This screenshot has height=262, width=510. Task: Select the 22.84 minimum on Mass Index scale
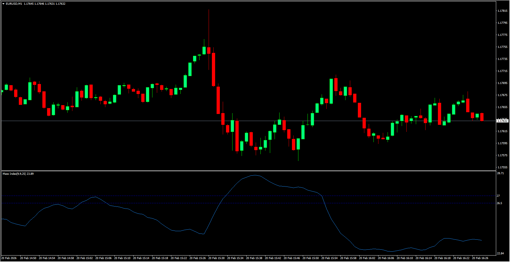click(x=500, y=253)
